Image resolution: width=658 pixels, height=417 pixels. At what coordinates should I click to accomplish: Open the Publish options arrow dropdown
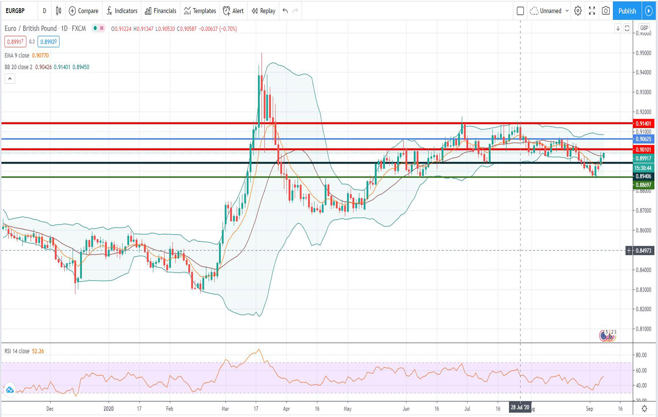pyautogui.click(x=649, y=11)
